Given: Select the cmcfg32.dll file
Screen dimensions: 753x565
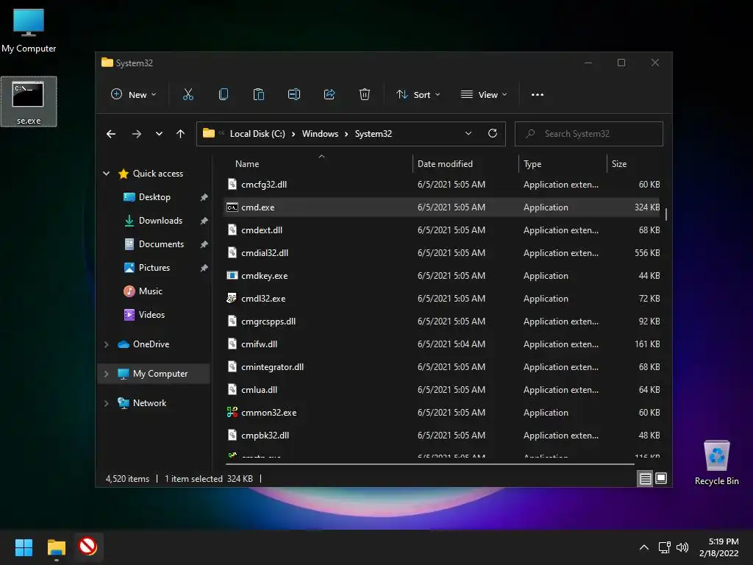Looking at the screenshot, I should pos(264,185).
